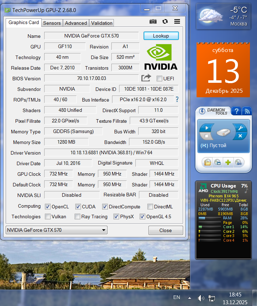257x306 pixels.
Task: Click the Daemon Tools virtual drive icon
Action: (x=223, y=132)
